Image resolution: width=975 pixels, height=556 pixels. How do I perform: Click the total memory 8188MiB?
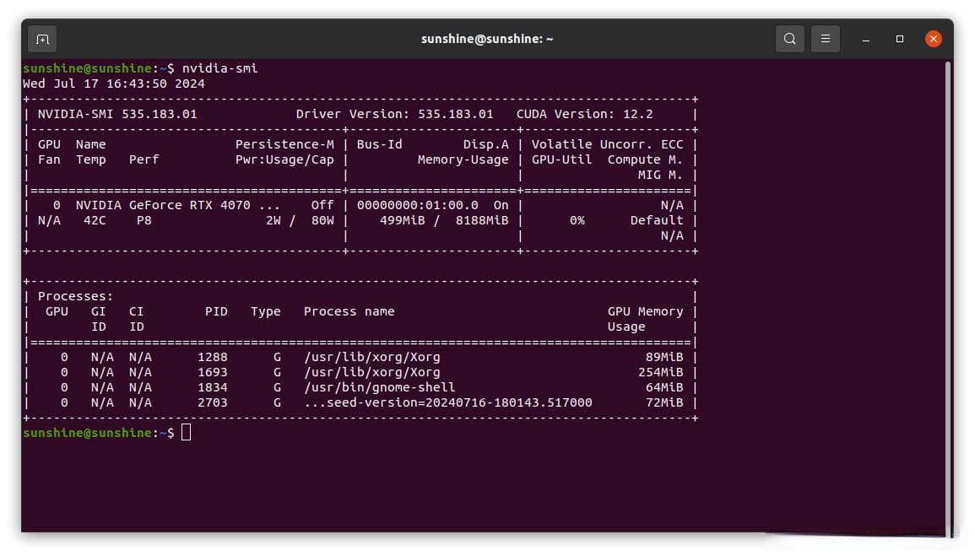click(482, 220)
